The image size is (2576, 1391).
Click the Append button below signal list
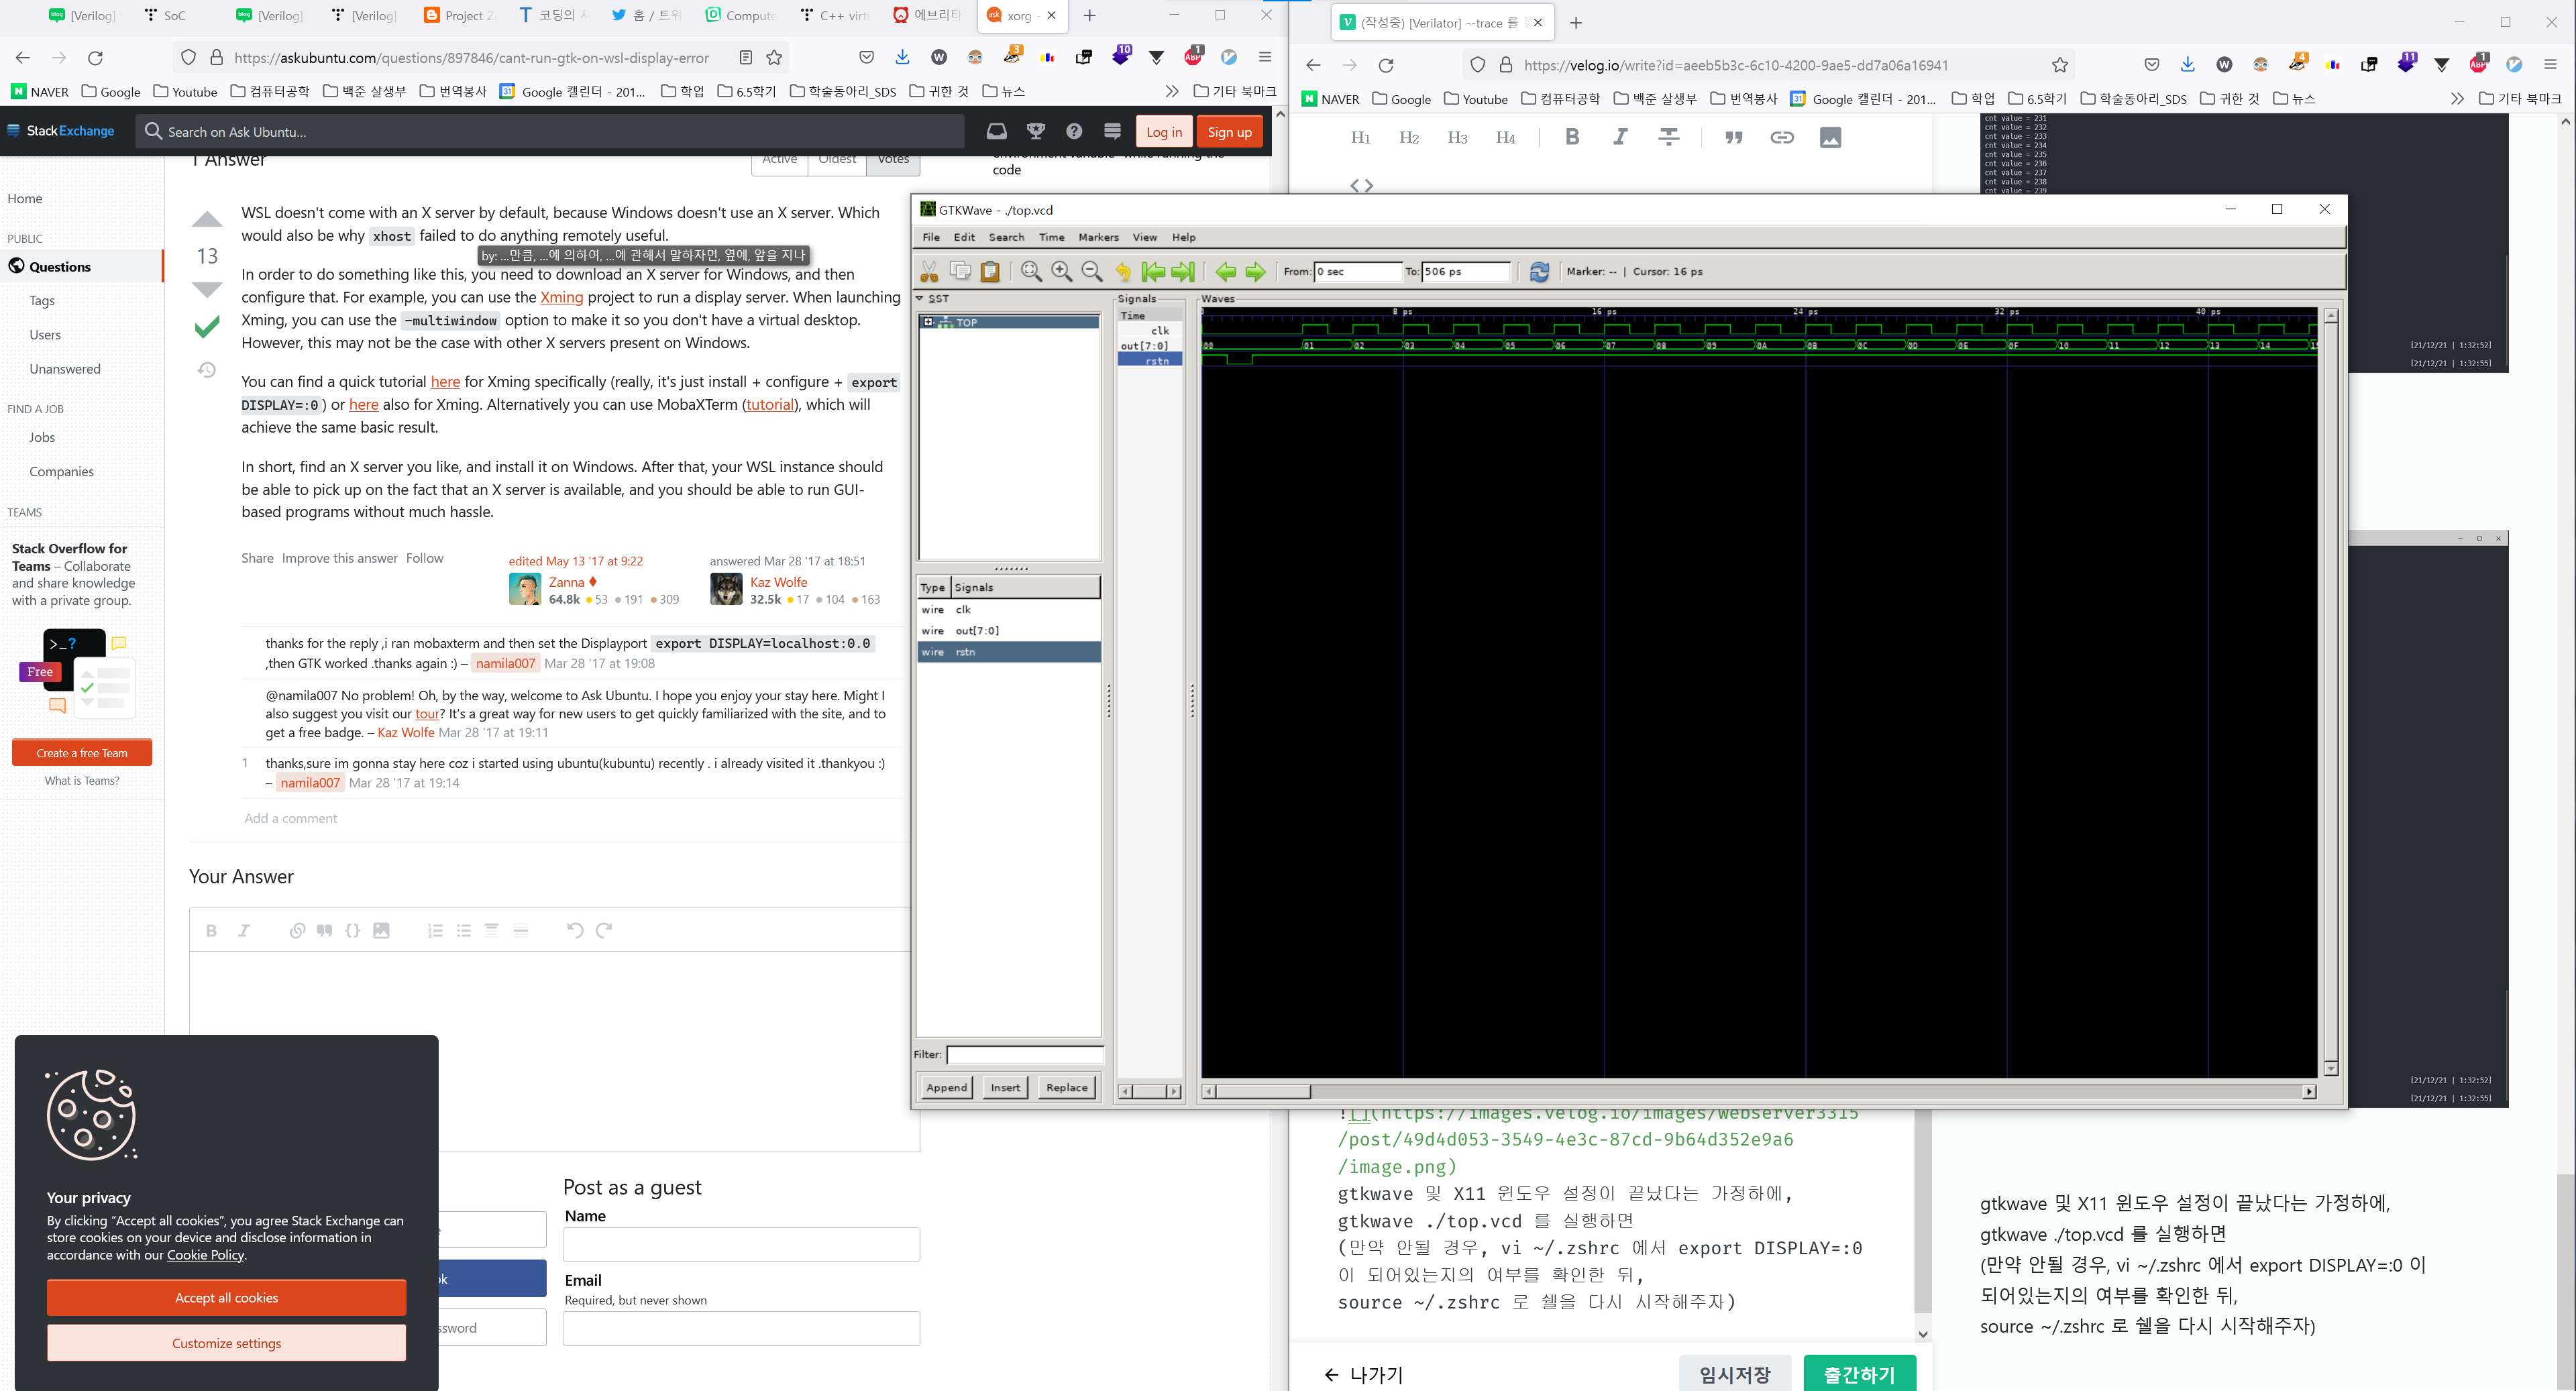click(x=946, y=1087)
